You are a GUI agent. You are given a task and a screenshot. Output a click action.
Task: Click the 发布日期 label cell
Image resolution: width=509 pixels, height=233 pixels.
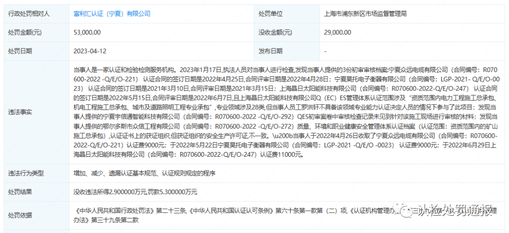[271, 51]
